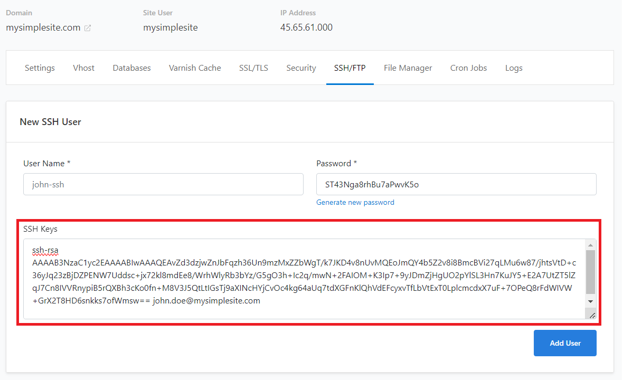Image resolution: width=623 pixels, height=380 pixels.
Task: Select the SSH/FTP tab
Action: (350, 68)
